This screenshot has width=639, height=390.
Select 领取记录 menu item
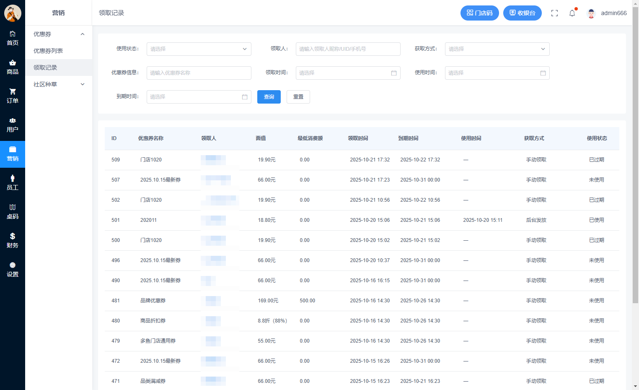click(x=45, y=68)
